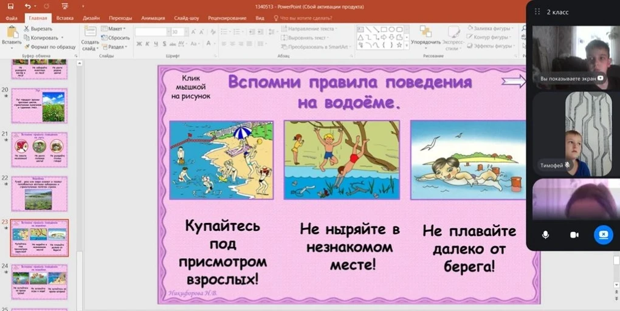Open the Контур фигуры outline color menu
Image resolution: width=620 pixels, height=311 pixels.
(488, 37)
